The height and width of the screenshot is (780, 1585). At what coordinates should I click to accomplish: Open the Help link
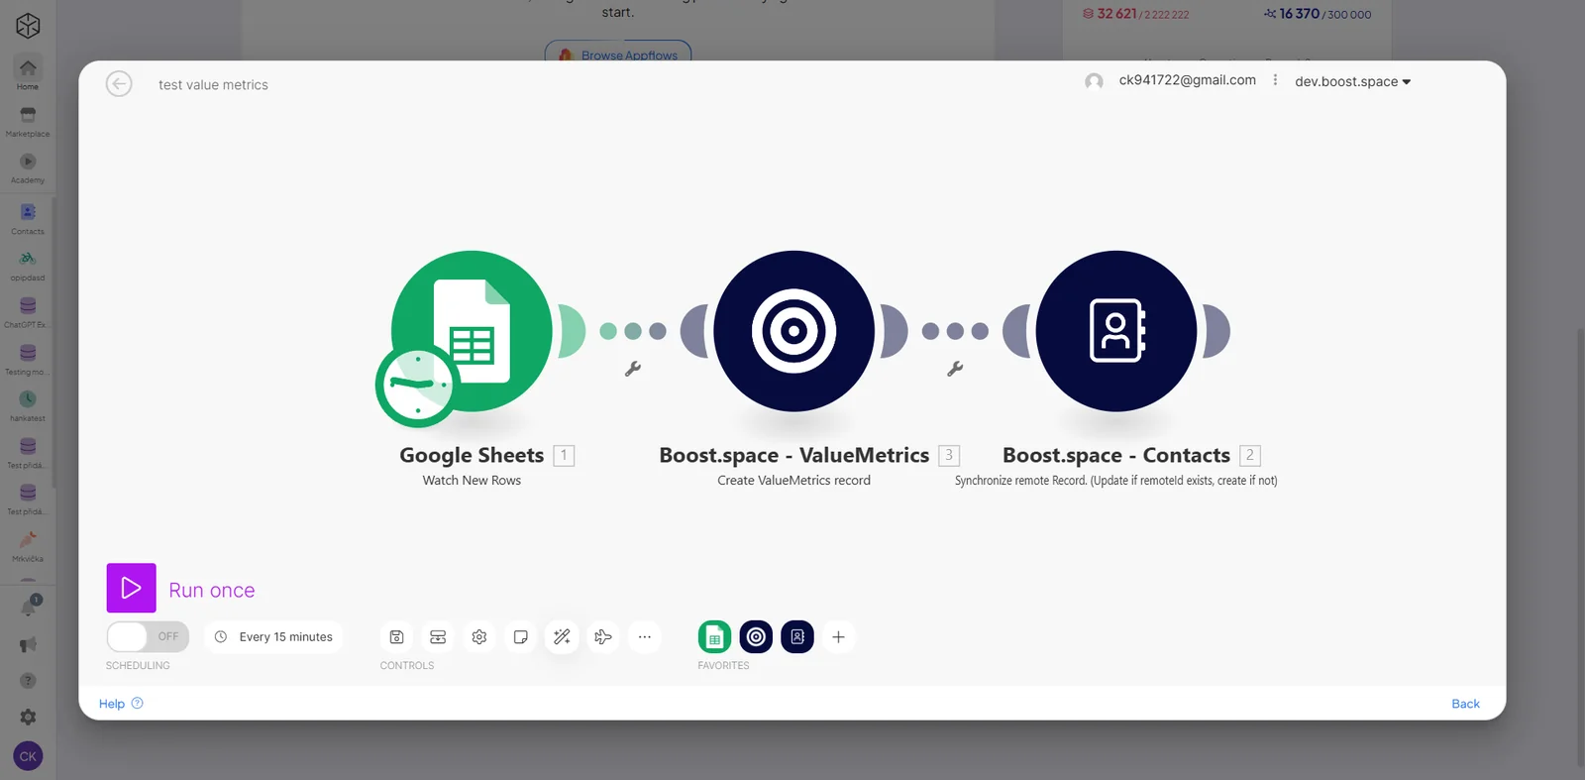121,704
